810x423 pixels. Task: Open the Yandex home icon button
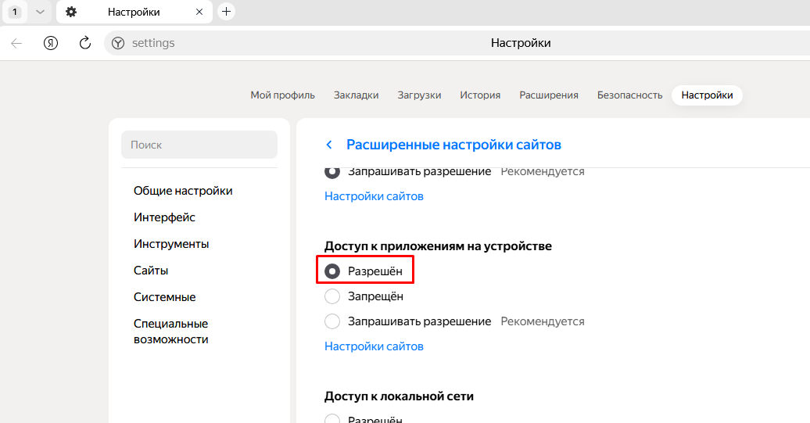(51, 43)
